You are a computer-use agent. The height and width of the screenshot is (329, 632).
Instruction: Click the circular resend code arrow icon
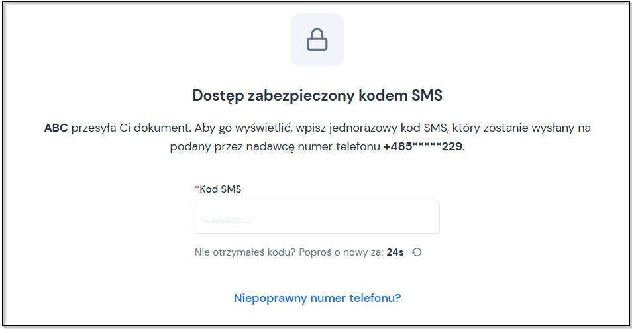(417, 252)
